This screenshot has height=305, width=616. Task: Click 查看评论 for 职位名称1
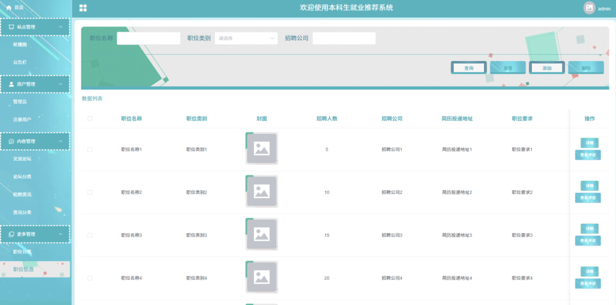588,156
